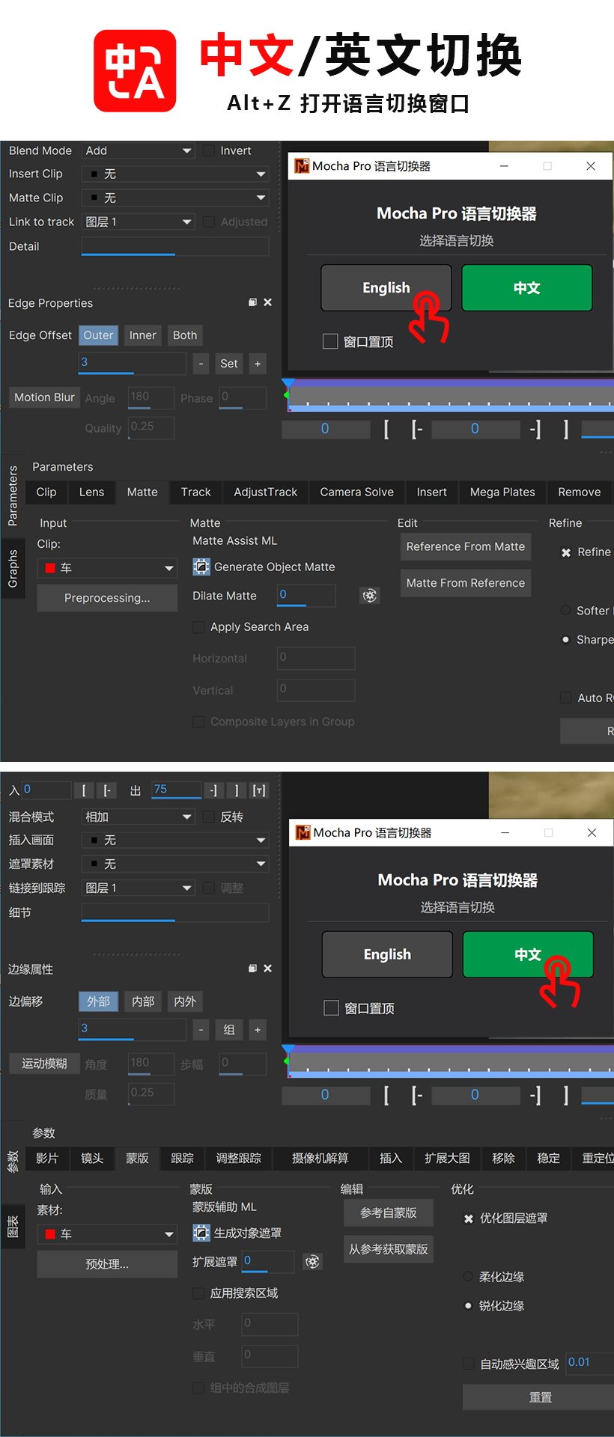
Task: Tick 应用搜索区域 checkbox
Action: coord(198,1293)
